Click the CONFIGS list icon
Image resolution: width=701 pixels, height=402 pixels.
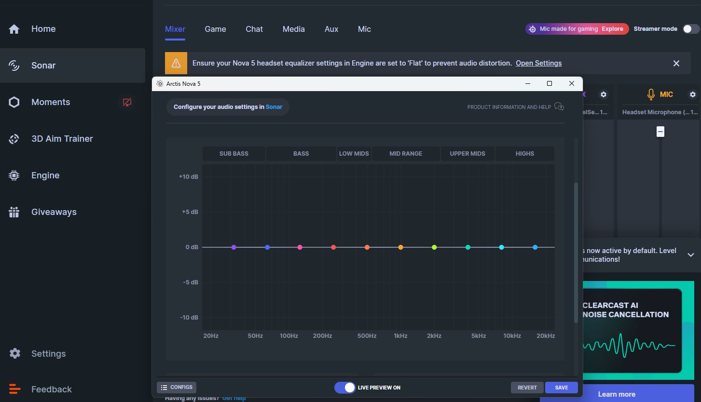pos(164,387)
